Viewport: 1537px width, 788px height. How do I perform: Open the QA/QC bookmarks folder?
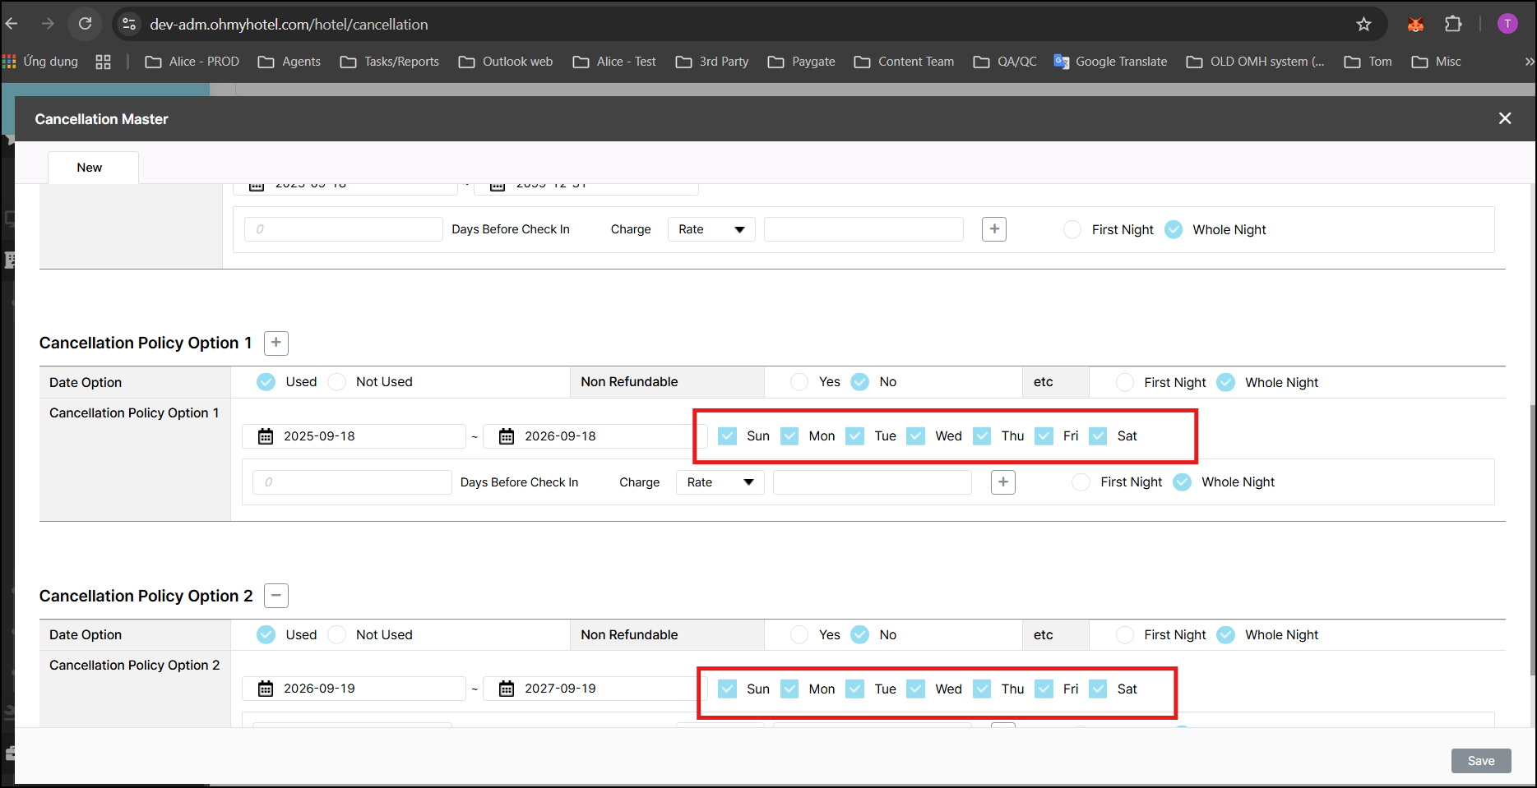point(1005,62)
